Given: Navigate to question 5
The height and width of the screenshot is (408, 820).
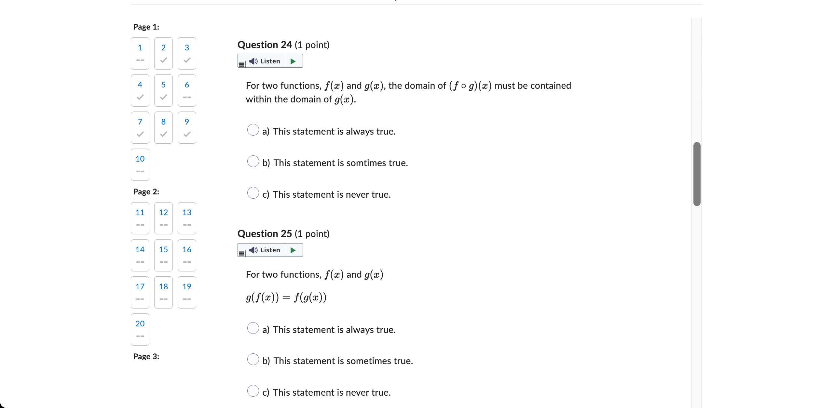Looking at the screenshot, I should (x=163, y=90).
